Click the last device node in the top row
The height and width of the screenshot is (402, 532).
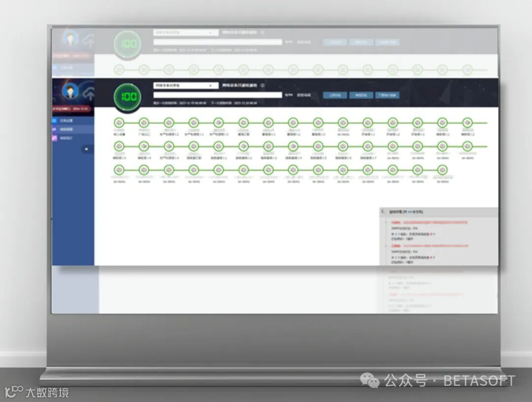(x=467, y=123)
